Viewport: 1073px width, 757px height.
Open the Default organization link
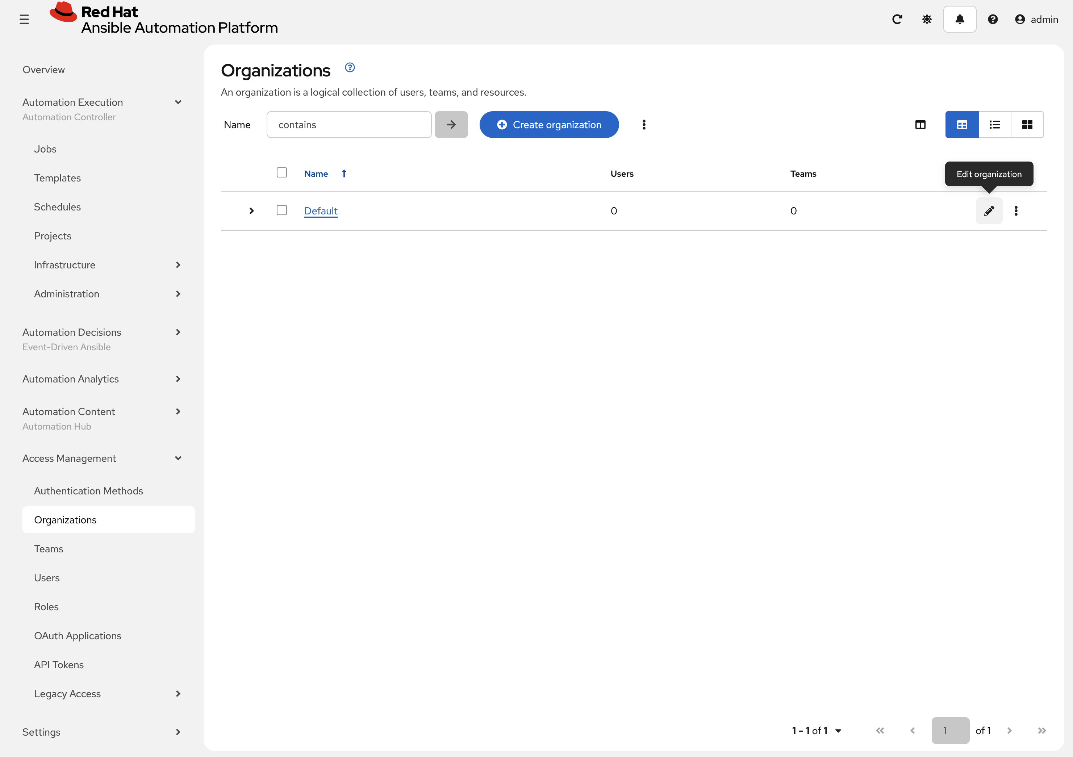[321, 211]
